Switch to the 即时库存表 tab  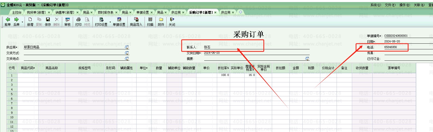pos(105,12)
